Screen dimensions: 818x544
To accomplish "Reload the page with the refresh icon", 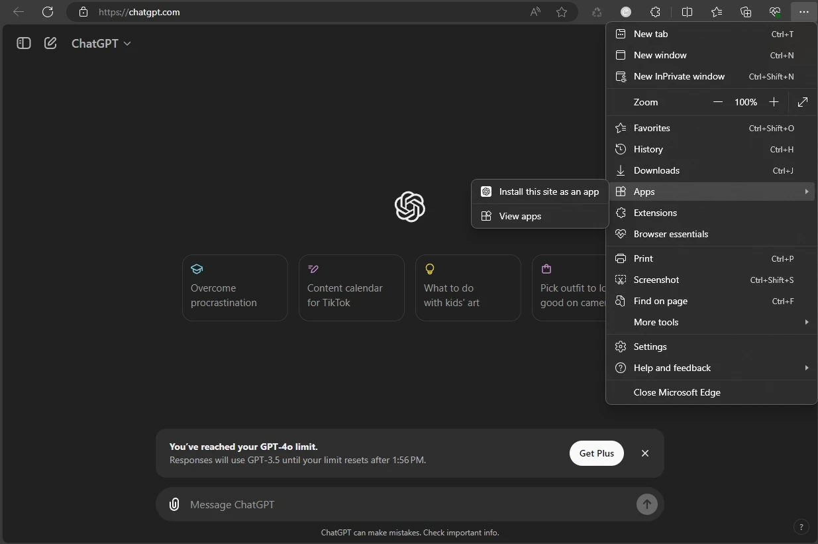I will pos(48,12).
